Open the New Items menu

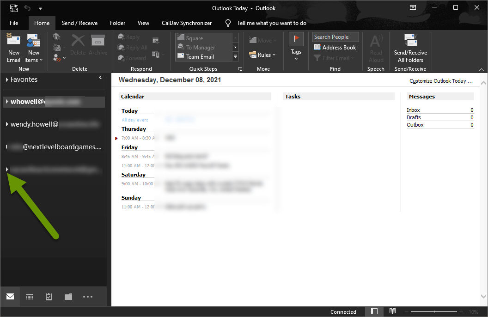tap(33, 48)
